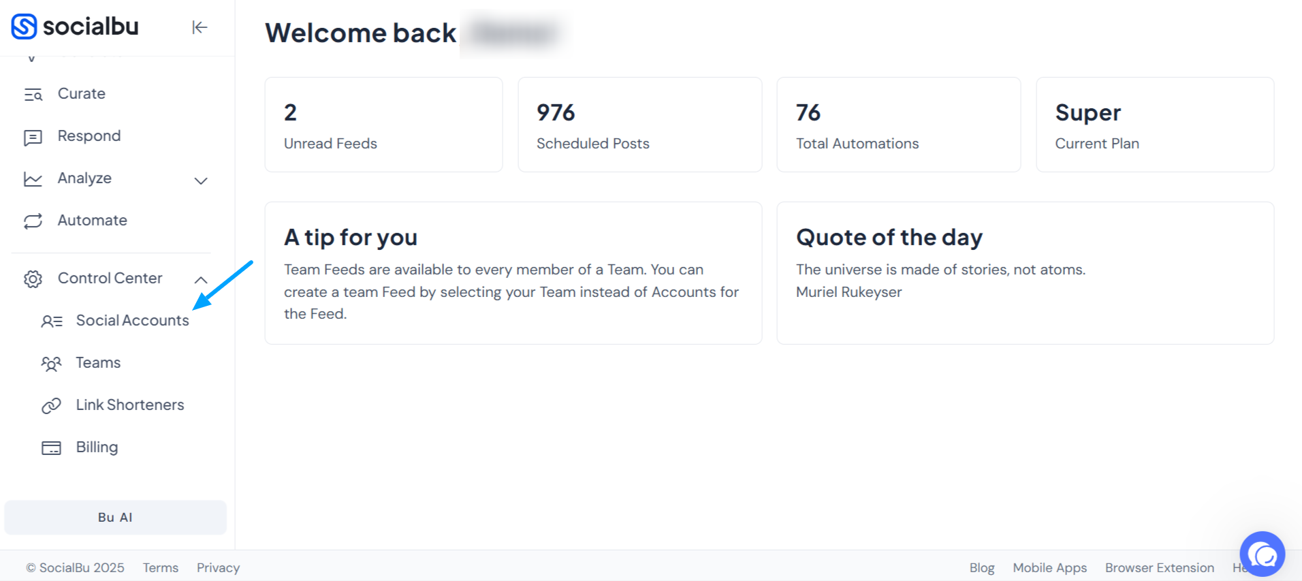Click the Curate search-list icon

pos(33,95)
